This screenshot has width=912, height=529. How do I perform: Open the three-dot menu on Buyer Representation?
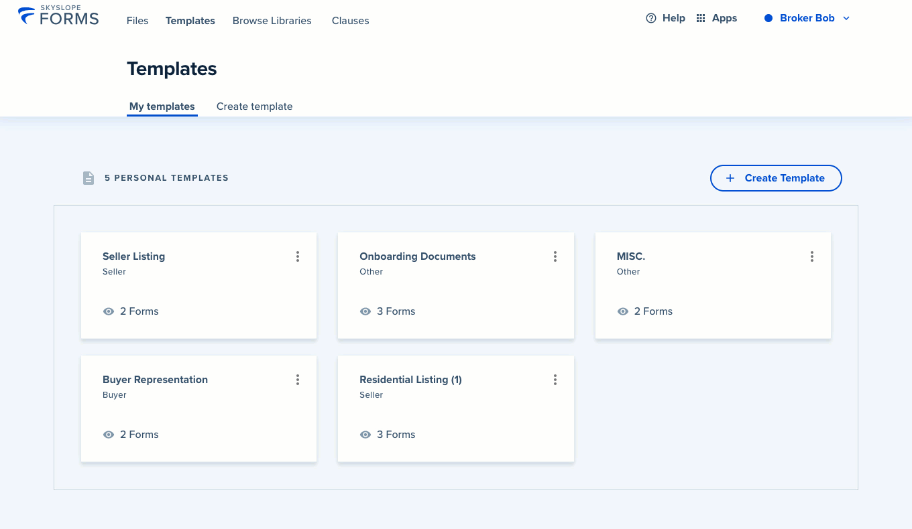click(x=298, y=380)
